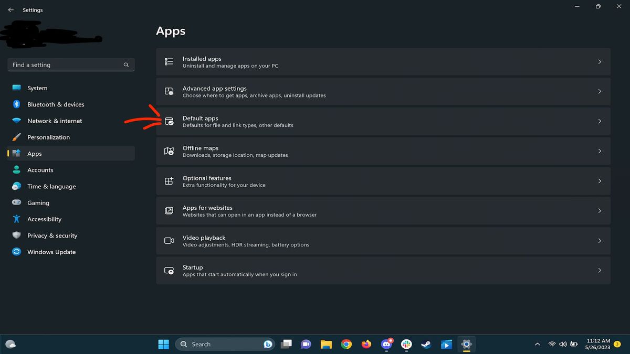Viewport: 630px width, 354px height.
Task: Click the back arrow button
Action: 10,9
